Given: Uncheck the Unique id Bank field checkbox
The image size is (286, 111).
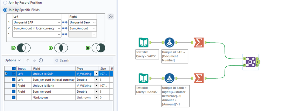Looking at the screenshot, I should (13, 86).
